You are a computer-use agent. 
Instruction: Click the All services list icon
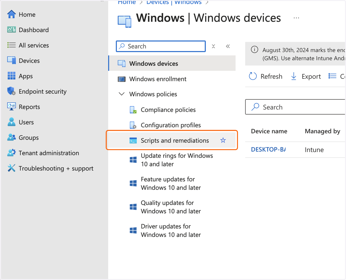tap(12, 45)
